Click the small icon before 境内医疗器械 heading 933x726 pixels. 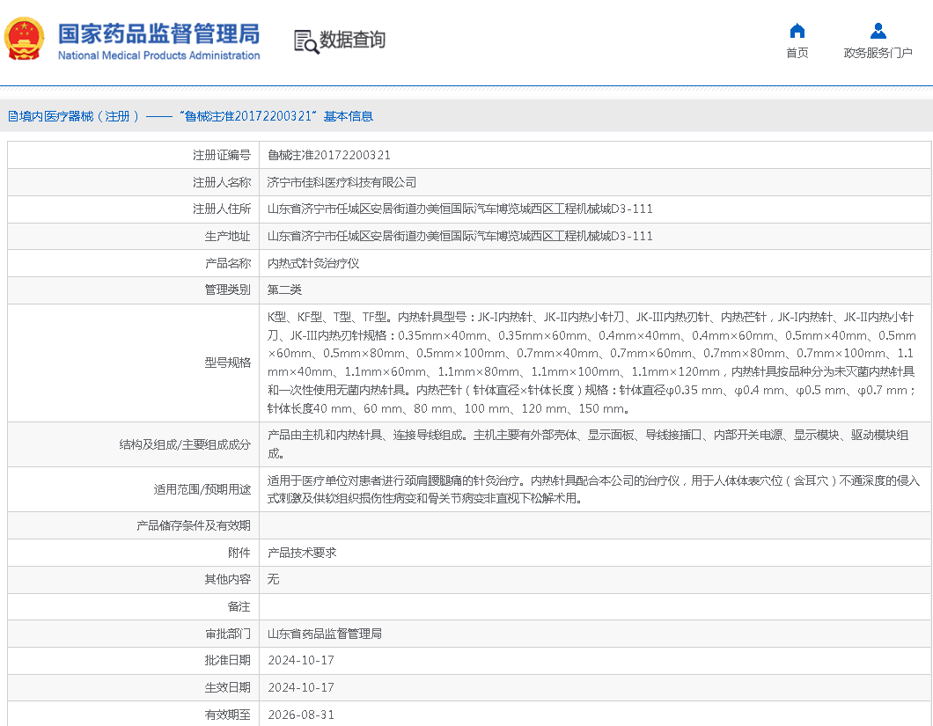(x=12, y=116)
